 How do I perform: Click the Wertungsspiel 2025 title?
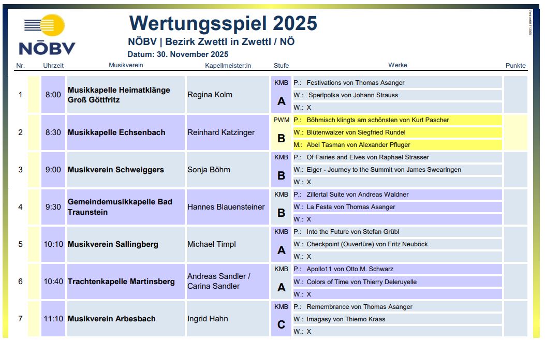(223, 23)
